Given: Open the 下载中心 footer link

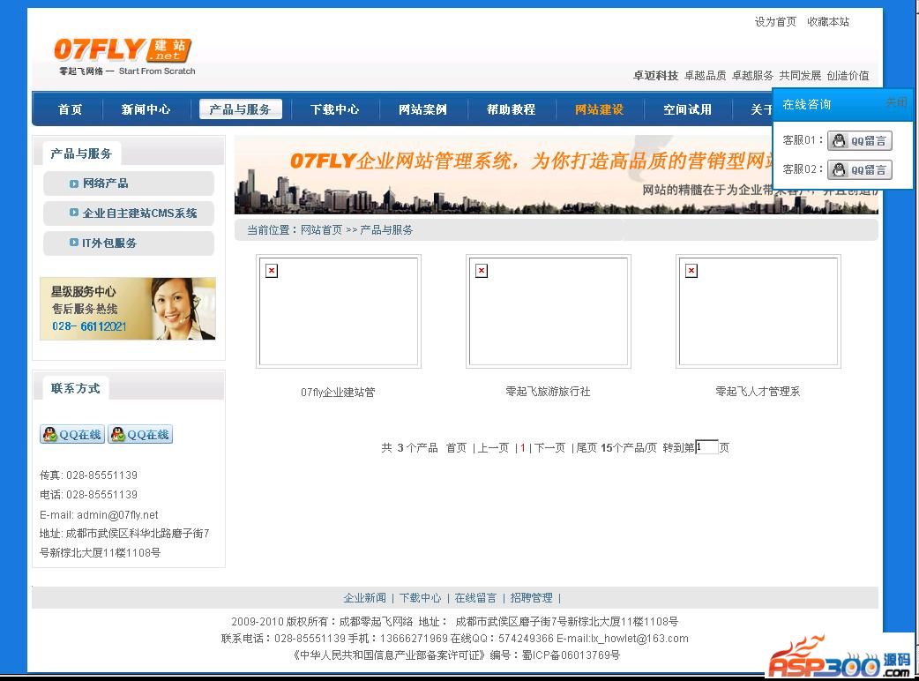Looking at the screenshot, I should coord(420,598).
